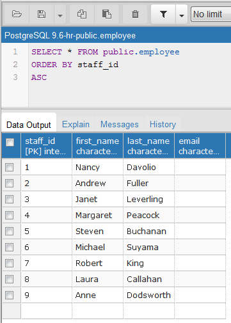This screenshot has width=231, height=323.
Task: Select the cell containing Laura
Action: click(97, 279)
